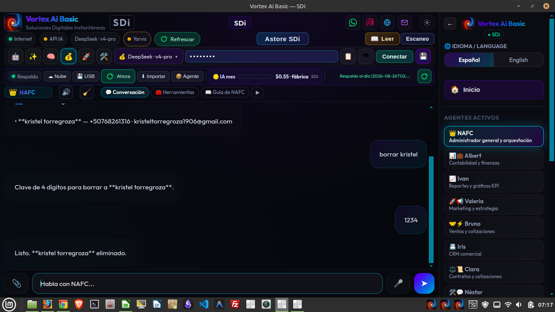Image resolution: width=555 pixels, height=312 pixels.
Task: Open the email envelope icon
Action: point(404,23)
